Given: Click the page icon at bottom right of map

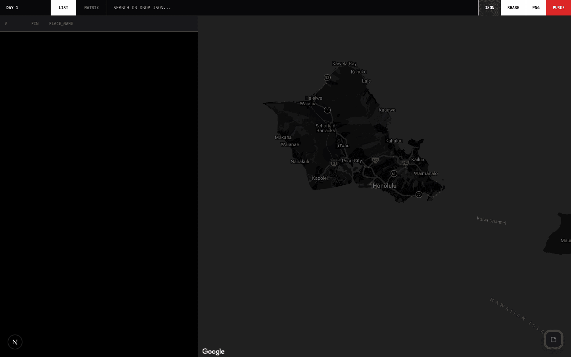Looking at the screenshot, I should [x=554, y=340].
